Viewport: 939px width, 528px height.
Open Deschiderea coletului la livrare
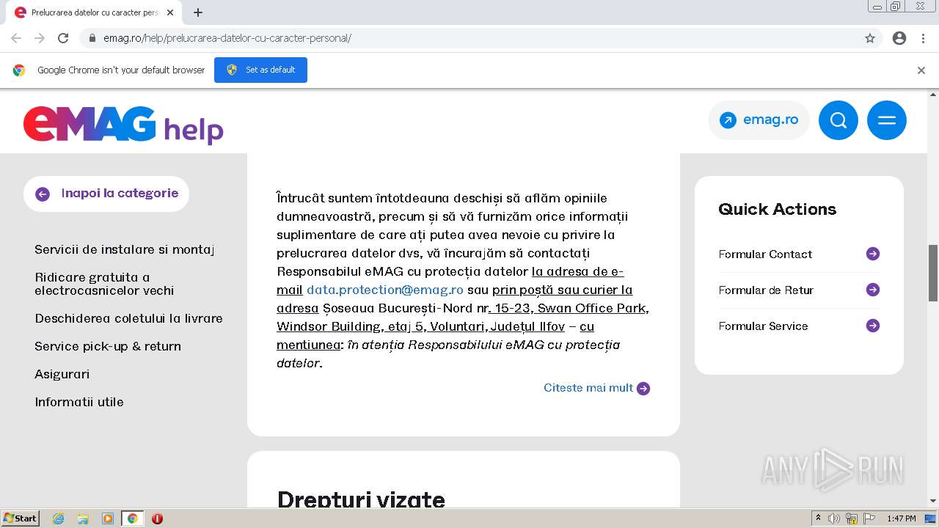128,318
